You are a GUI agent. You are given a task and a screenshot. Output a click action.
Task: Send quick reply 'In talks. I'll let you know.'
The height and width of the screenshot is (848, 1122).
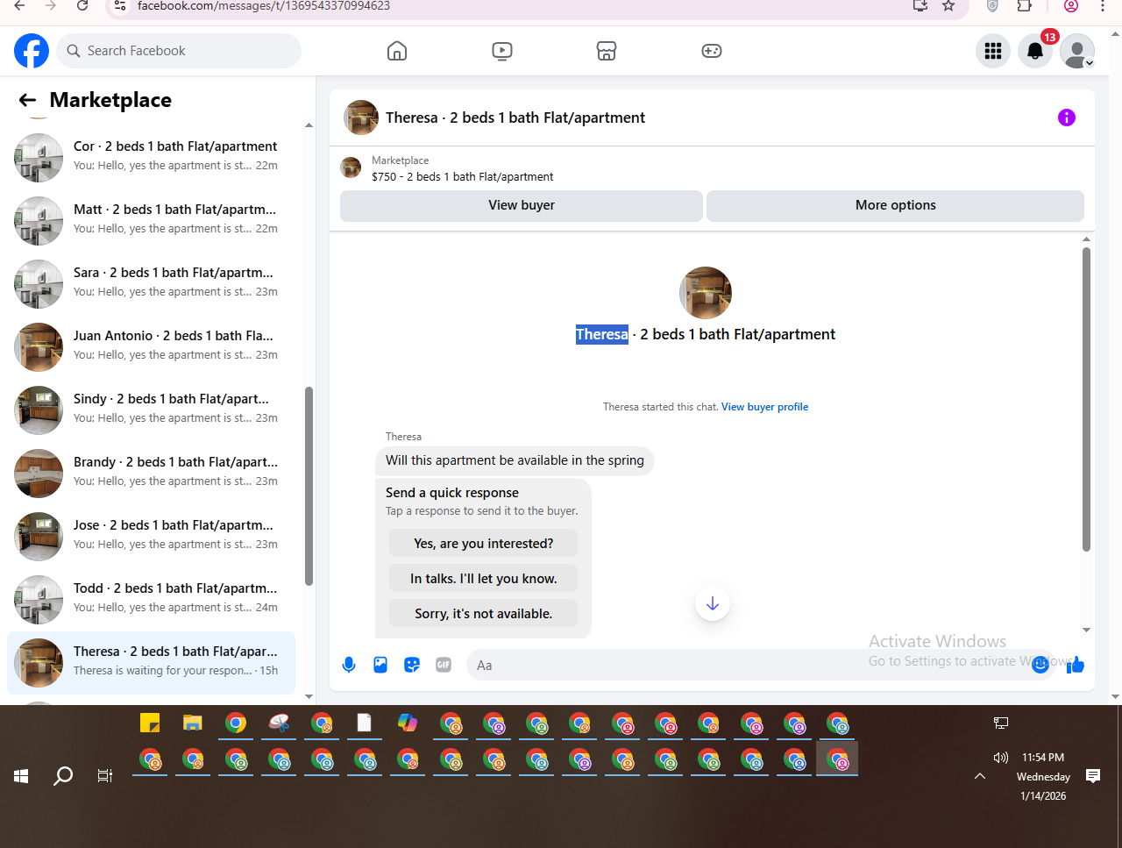pos(484,579)
